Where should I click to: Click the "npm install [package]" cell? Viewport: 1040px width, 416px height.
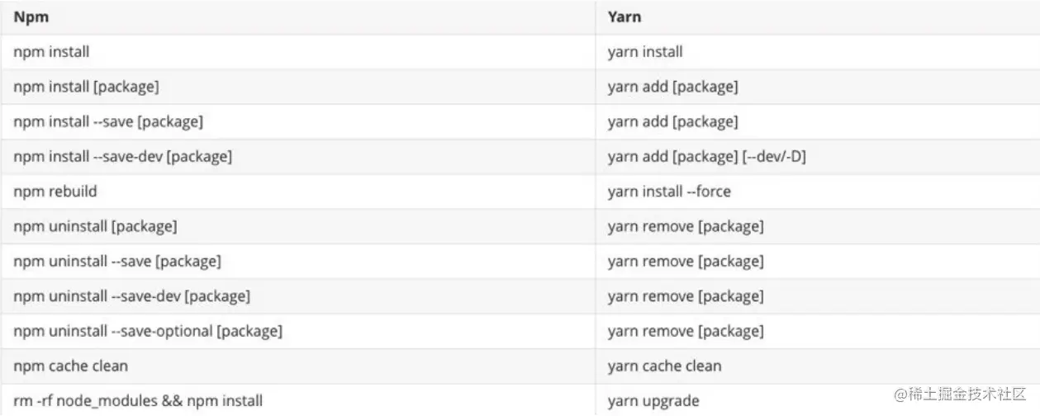[x=86, y=87]
